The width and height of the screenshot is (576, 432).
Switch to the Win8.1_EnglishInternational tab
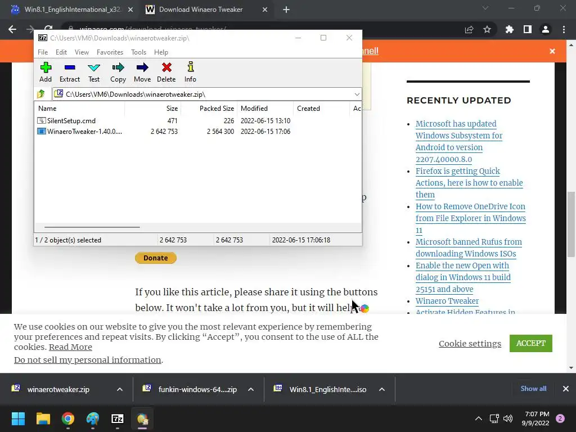point(73,10)
